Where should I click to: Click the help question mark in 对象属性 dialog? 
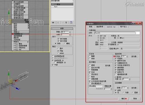point(134,23)
